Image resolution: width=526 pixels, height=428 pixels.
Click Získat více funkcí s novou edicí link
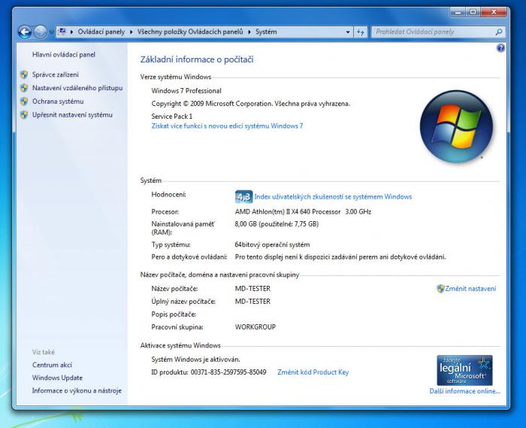227,126
